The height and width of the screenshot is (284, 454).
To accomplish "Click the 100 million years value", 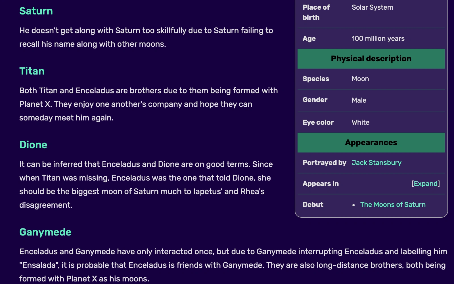I will [378, 39].
